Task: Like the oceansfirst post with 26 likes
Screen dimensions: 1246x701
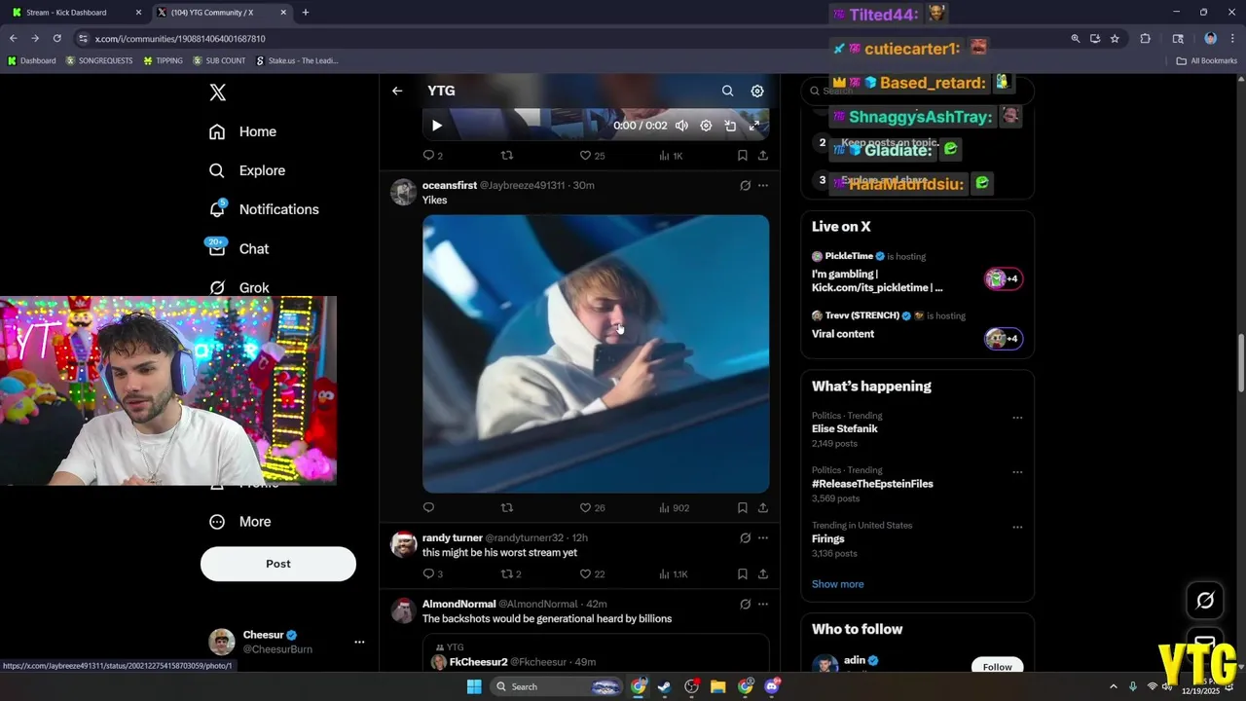Action: pyautogui.click(x=592, y=508)
